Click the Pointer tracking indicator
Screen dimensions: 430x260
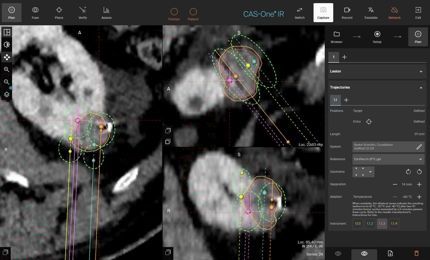[x=174, y=14]
